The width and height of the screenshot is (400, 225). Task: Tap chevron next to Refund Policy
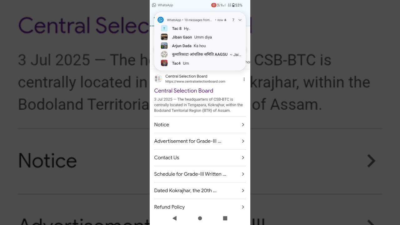243,207
